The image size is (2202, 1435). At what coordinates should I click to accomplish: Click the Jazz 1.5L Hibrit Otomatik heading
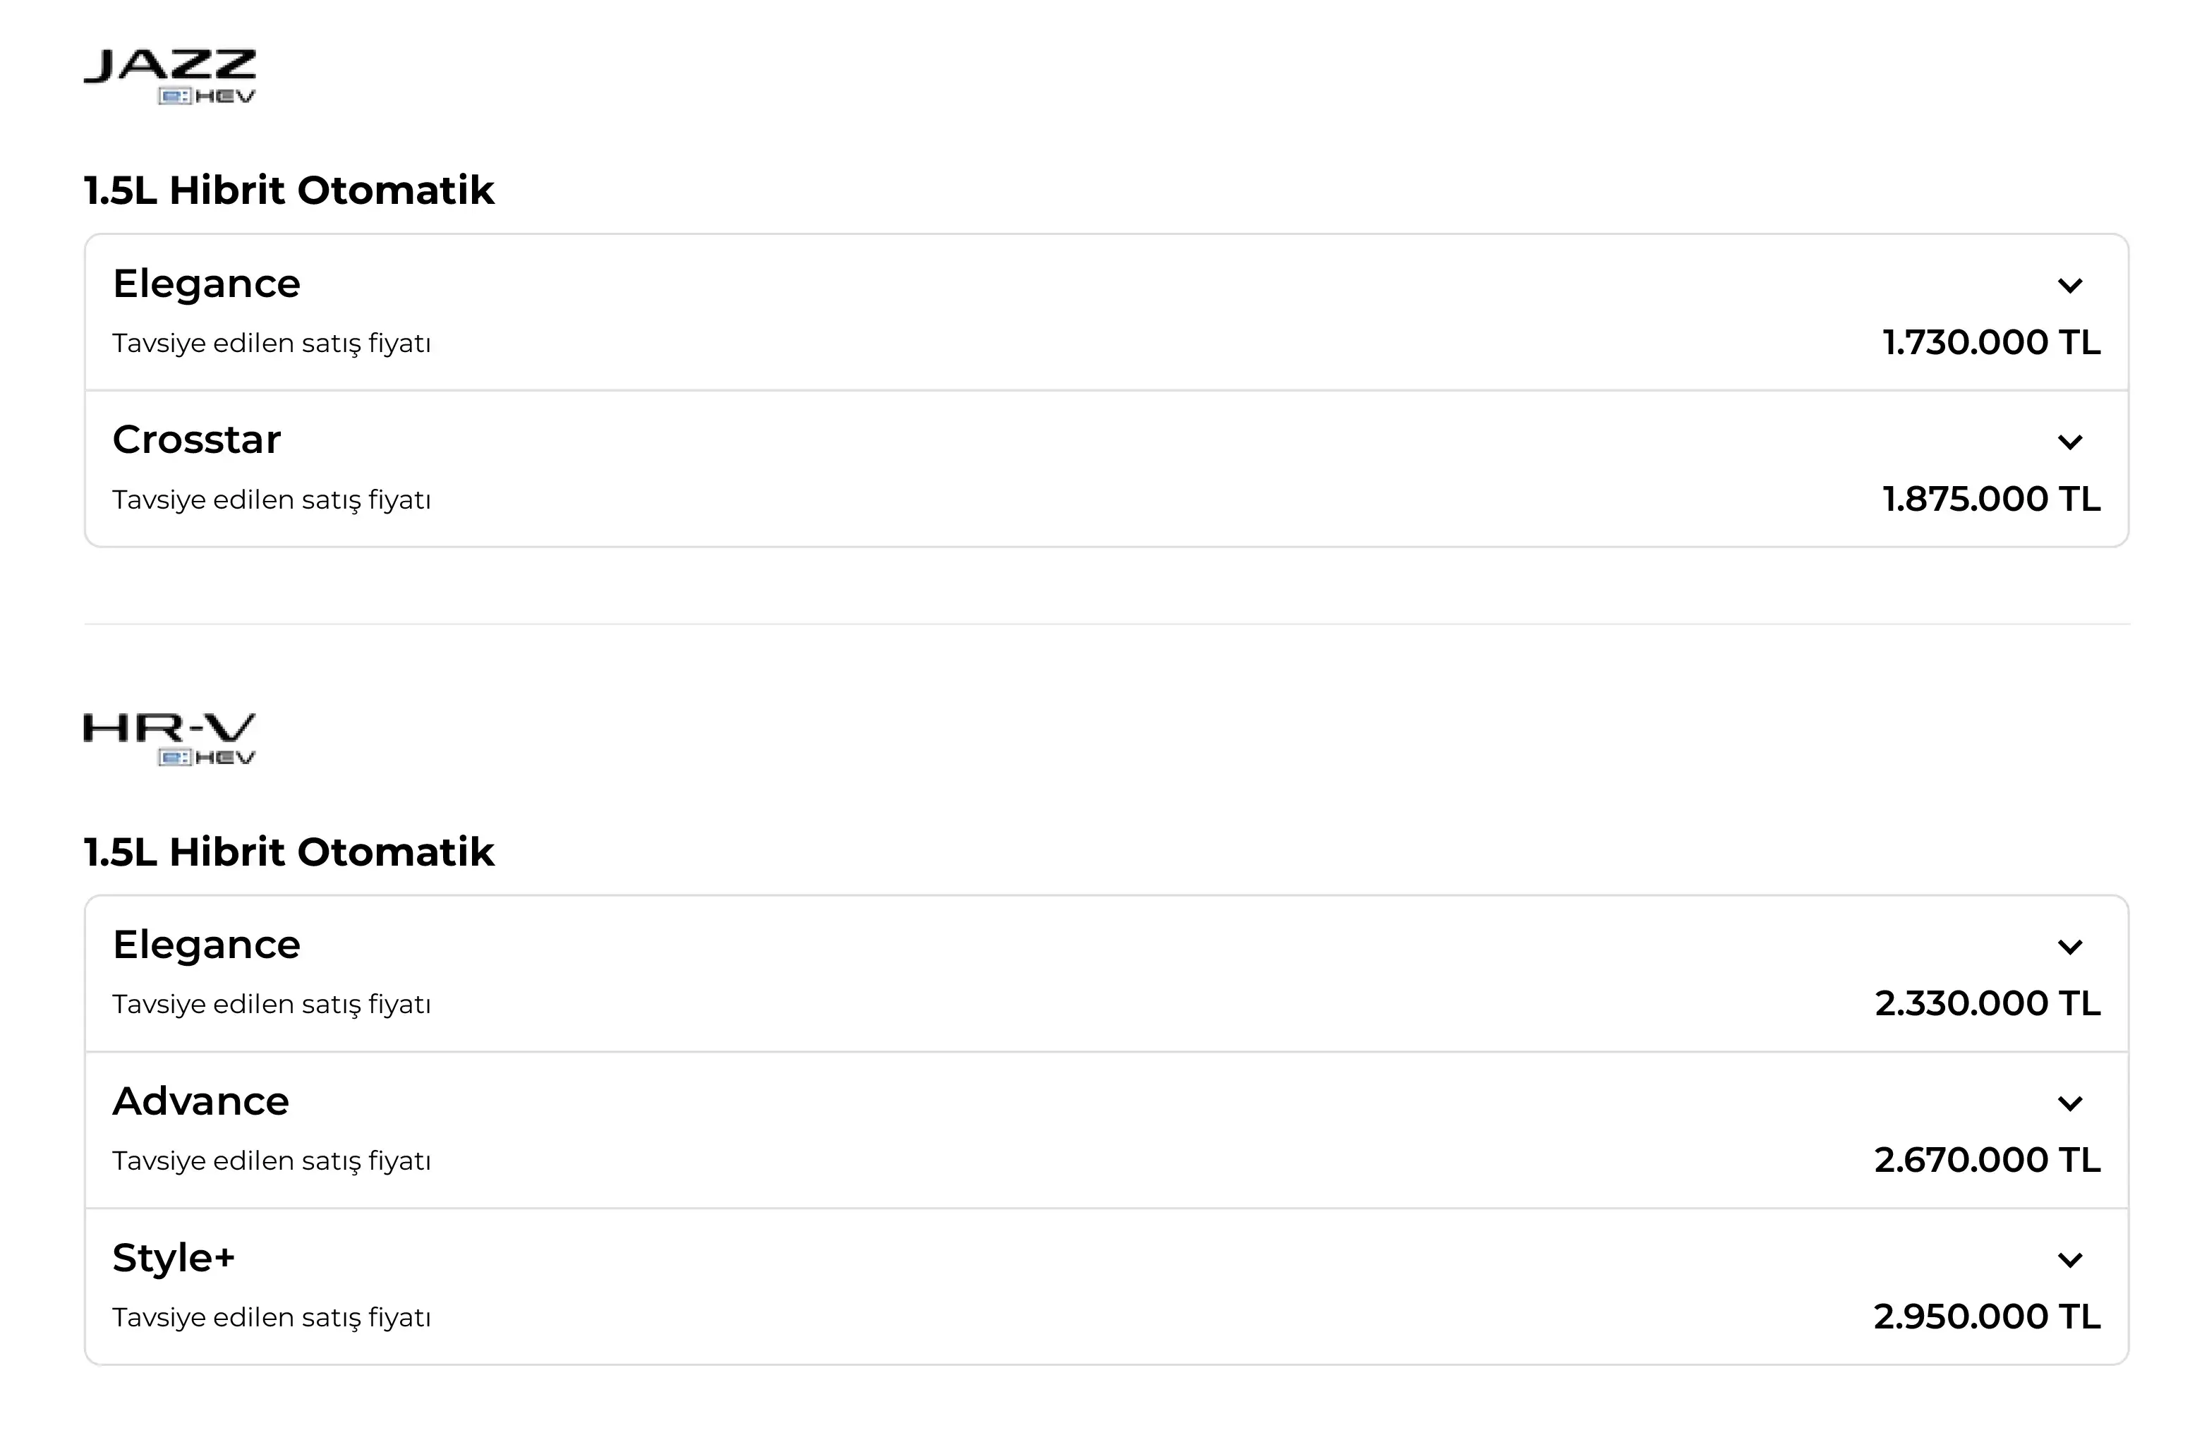click(289, 190)
